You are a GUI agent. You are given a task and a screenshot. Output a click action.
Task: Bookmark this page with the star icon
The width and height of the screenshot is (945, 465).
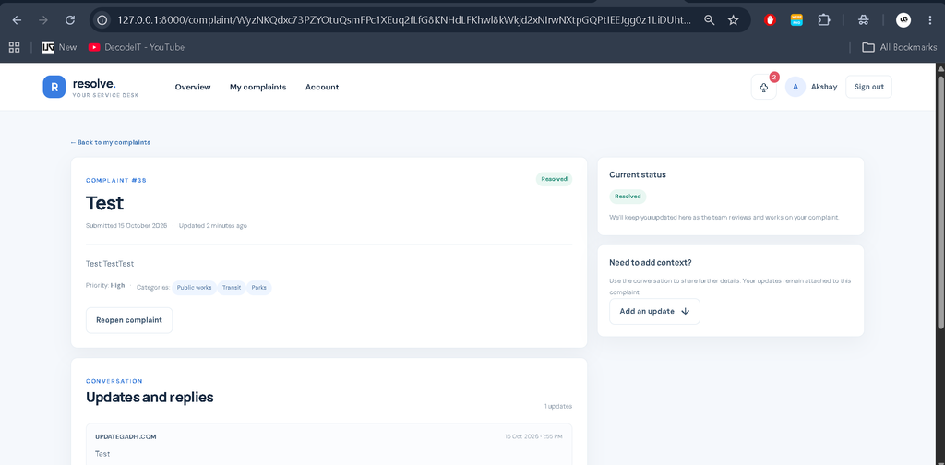pos(733,20)
